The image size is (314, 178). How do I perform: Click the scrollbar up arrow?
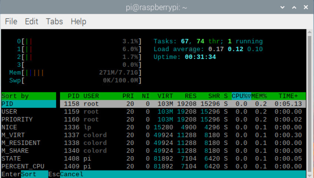coord(310,32)
